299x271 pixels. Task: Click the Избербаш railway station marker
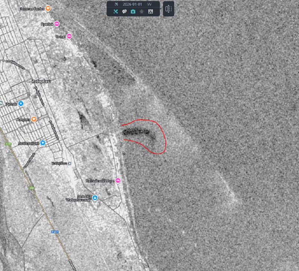coord(70,163)
